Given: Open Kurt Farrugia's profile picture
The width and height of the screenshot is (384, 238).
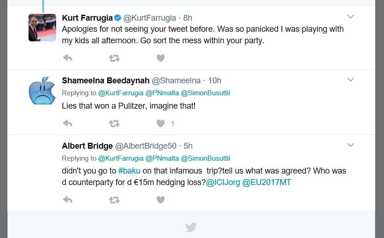Looking at the screenshot, I should [x=42, y=28].
